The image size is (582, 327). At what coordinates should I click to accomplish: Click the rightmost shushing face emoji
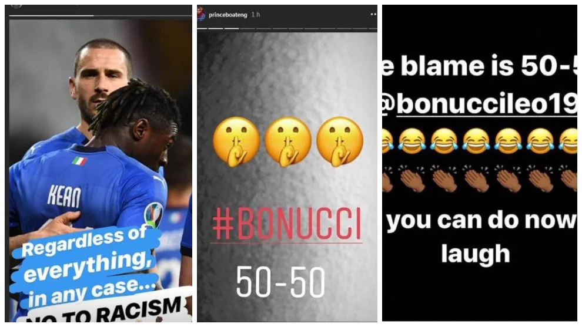tap(340, 142)
